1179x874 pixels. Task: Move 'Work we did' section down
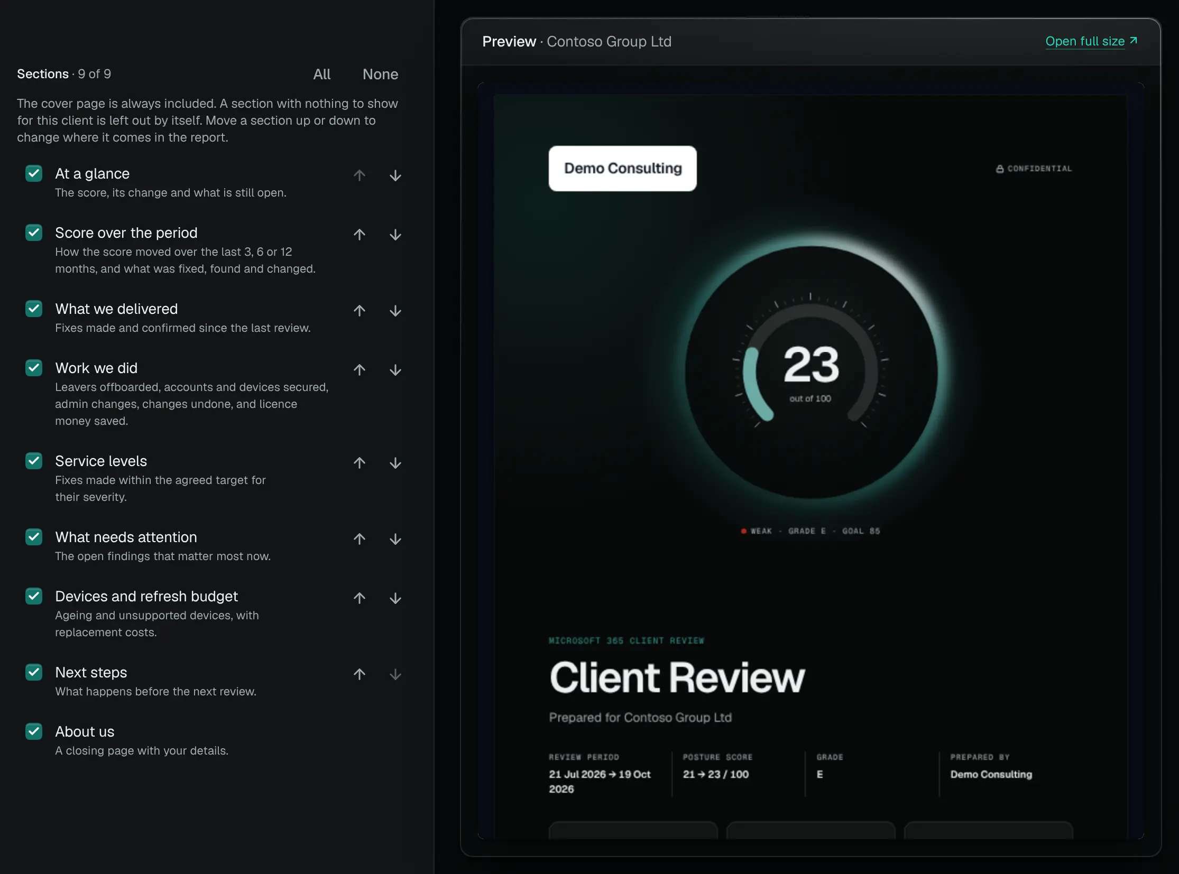395,370
